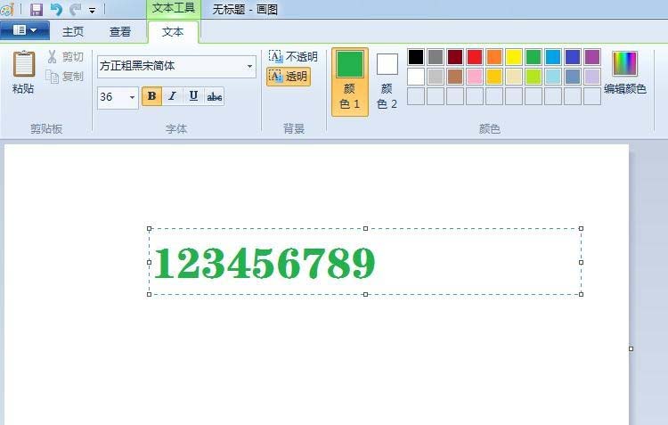
Task: Pick the dark red color swatch
Action: (x=455, y=57)
